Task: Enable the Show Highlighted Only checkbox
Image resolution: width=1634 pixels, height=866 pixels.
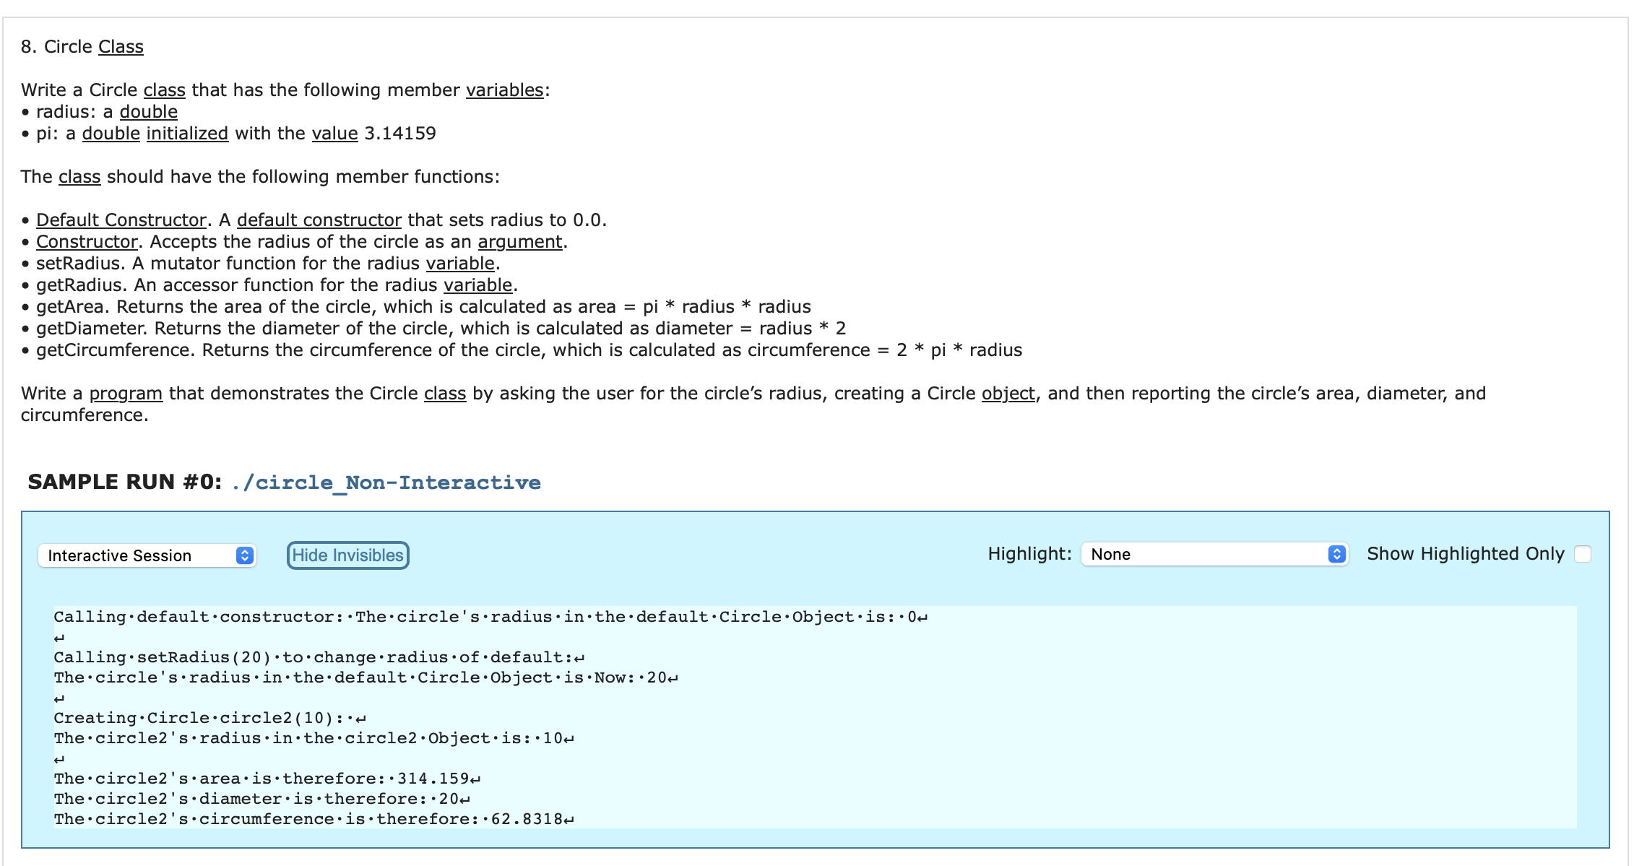Action: [1583, 553]
